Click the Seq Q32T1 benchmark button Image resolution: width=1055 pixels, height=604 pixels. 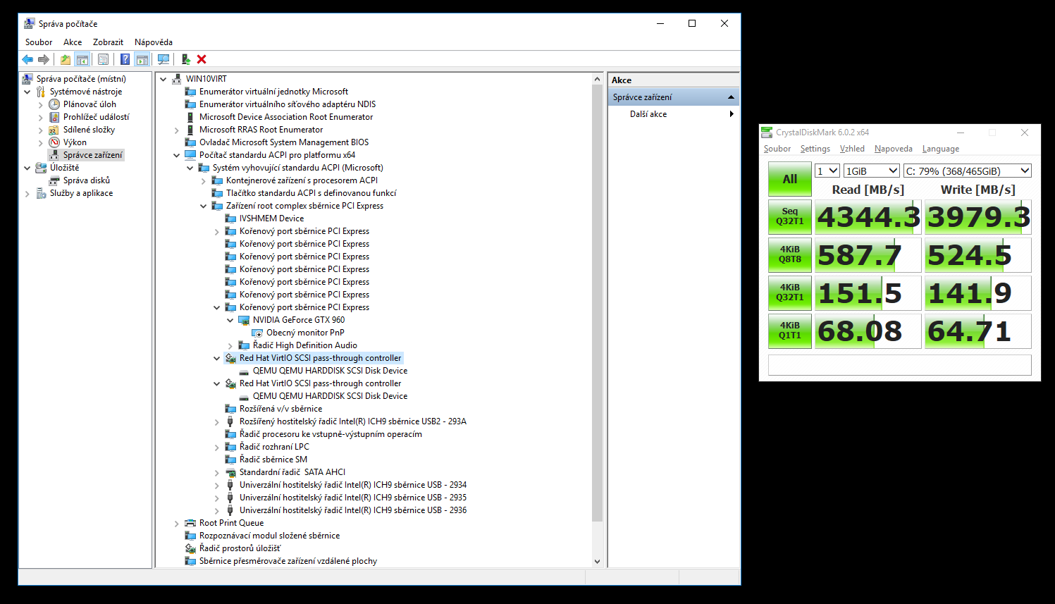789,216
